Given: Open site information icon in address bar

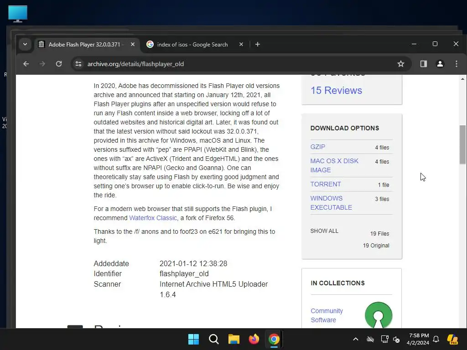Looking at the screenshot, I should [78, 64].
